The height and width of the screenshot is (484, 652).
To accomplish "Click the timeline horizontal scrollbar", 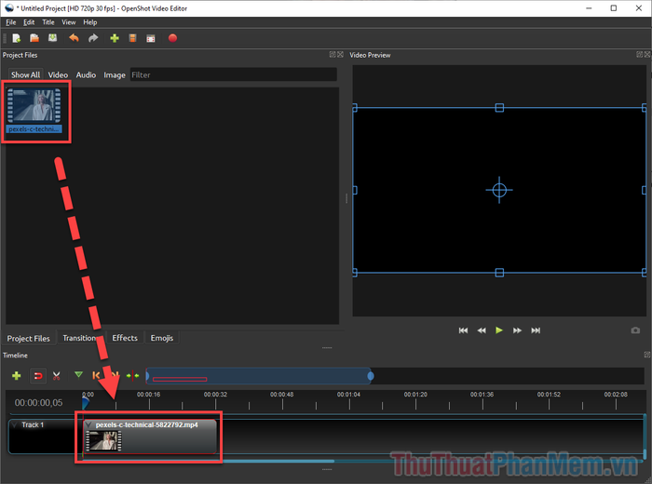I will pos(209,461).
